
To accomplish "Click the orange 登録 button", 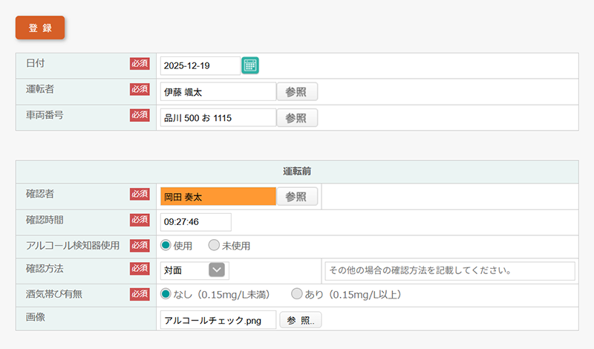I will [x=40, y=27].
